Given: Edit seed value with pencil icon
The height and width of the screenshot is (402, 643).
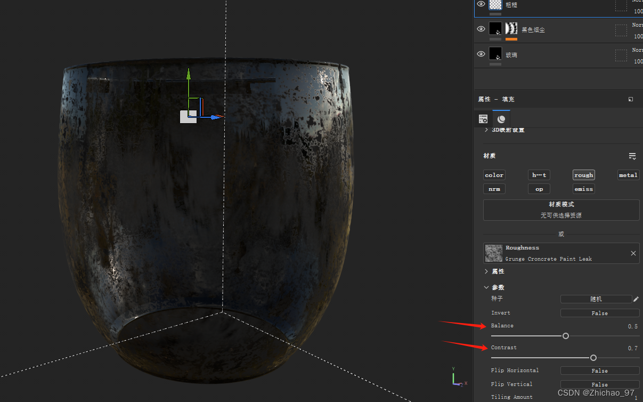Looking at the screenshot, I should click(636, 299).
